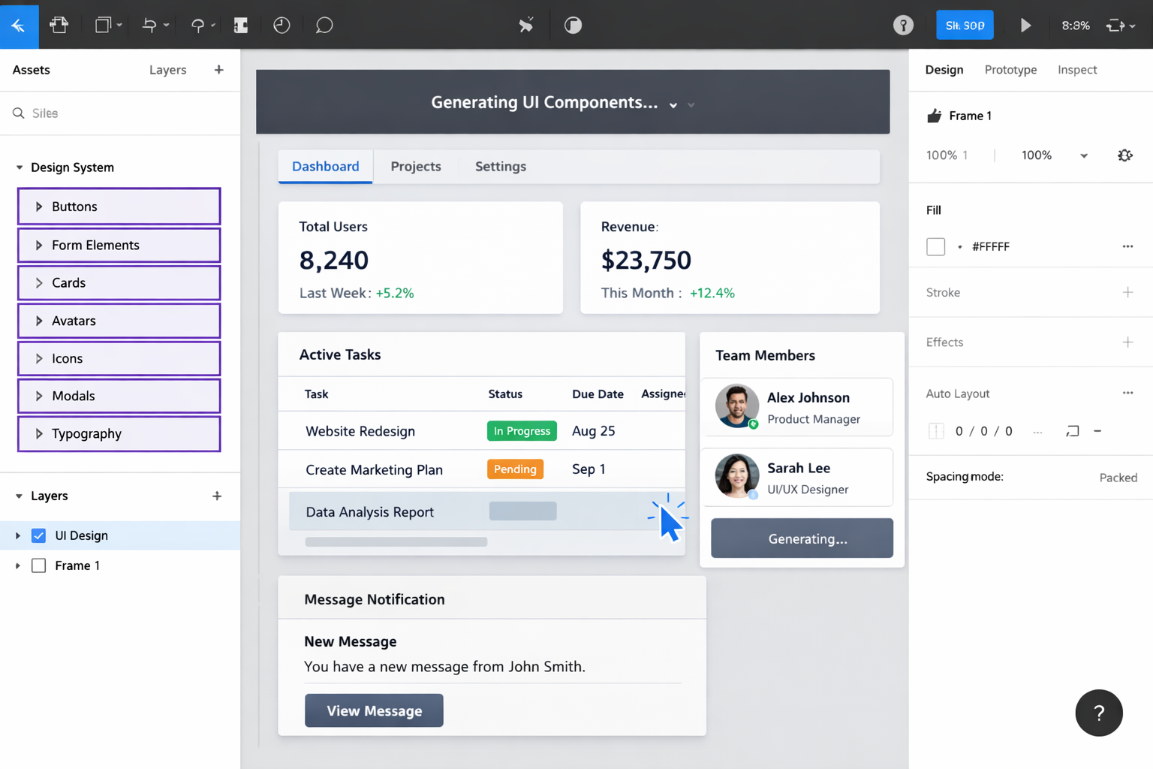Select the rectangle shape tool icon

103,25
